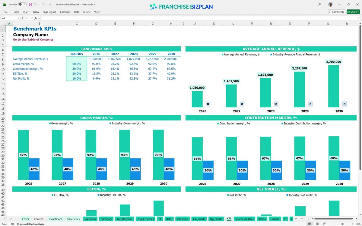Switch to the Dashboard sheet tab
This screenshot has height=226, width=362.
click(56, 219)
